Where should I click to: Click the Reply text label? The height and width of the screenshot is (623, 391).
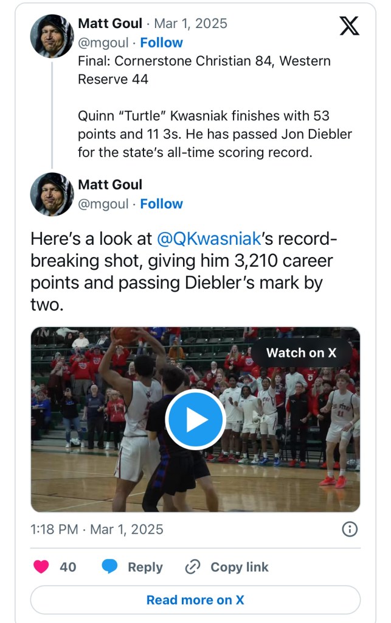coord(145,567)
